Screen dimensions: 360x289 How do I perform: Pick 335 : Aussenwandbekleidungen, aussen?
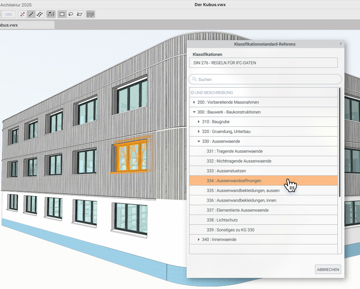coord(263,191)
